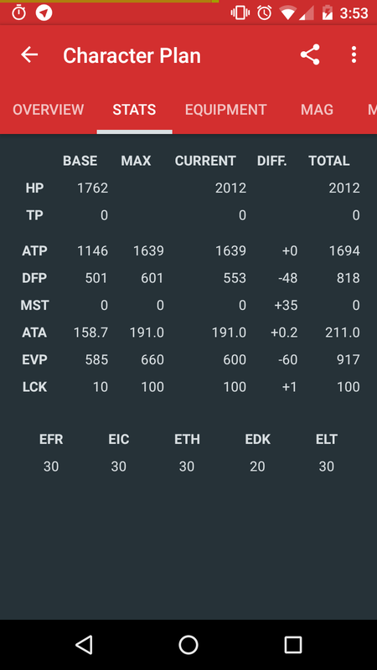This screenshot has width=377, height=670.
Task: Tap the Character Plan title
Action: point(132,55)
